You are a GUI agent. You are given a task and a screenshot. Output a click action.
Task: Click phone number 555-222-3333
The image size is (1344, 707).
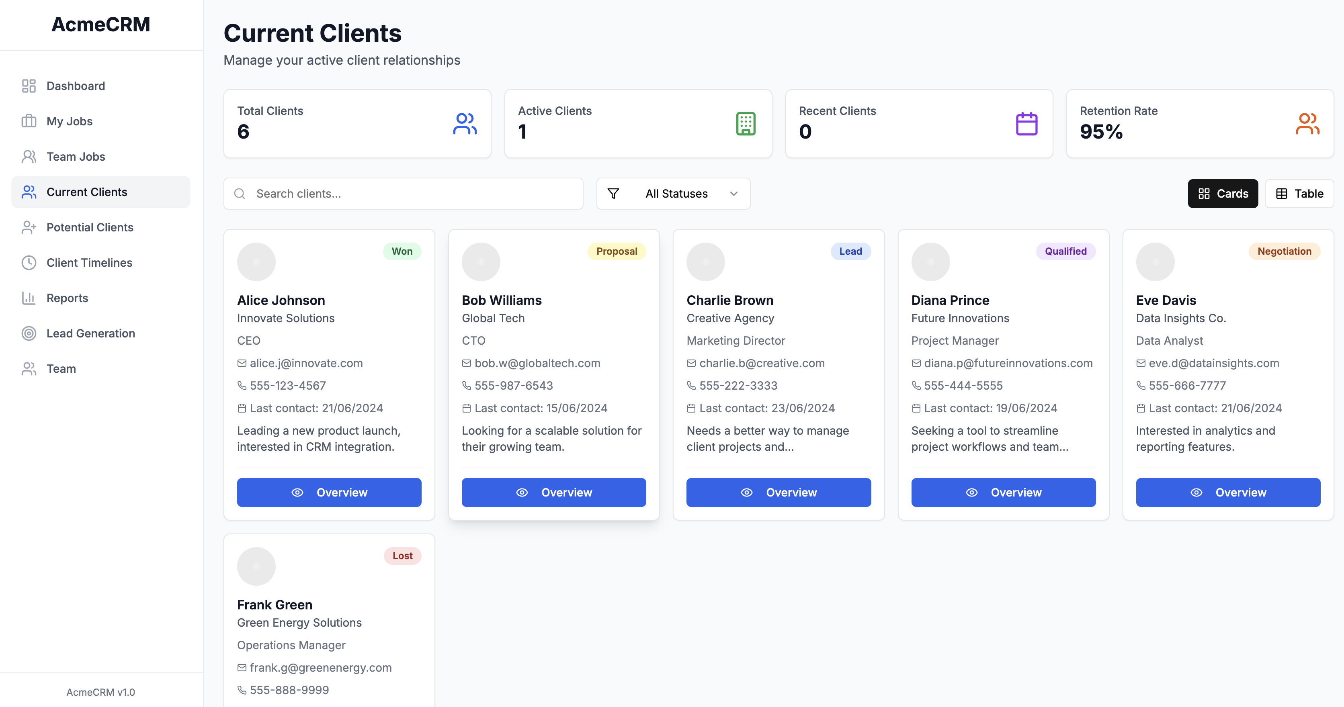click(738, 386)
